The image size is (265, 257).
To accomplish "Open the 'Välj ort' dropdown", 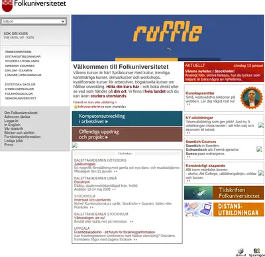I will tap(34, 21).
